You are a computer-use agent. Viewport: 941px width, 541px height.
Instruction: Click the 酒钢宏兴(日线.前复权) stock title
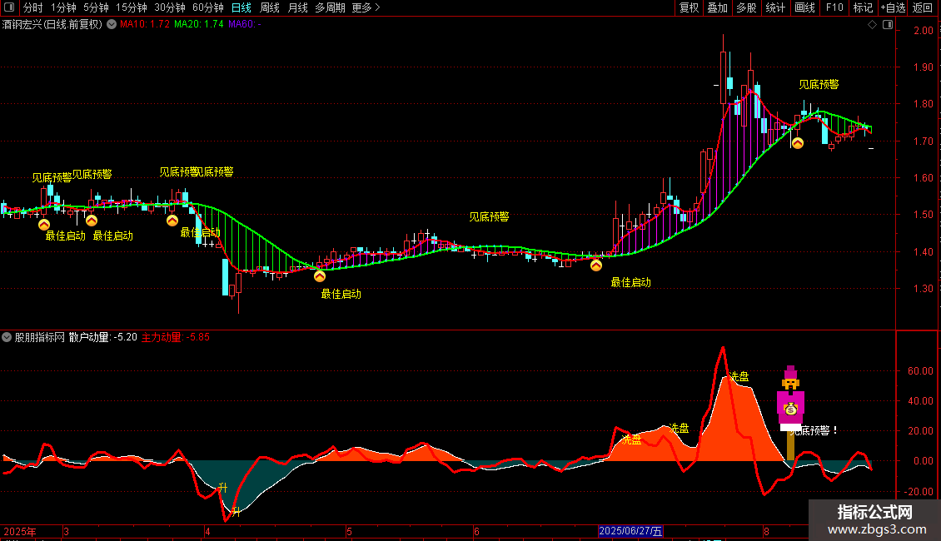(52, 24)
